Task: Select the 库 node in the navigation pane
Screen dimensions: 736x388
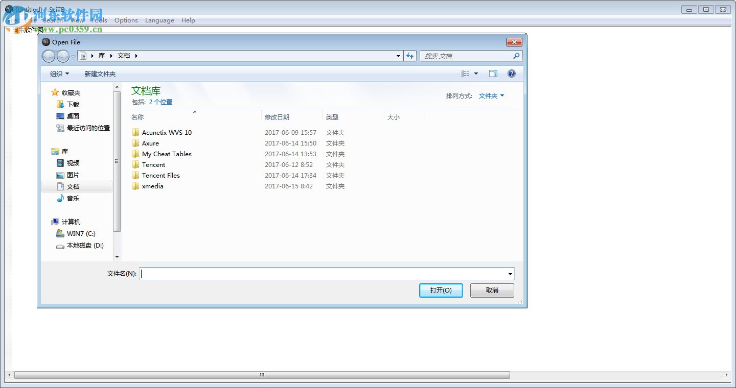Action: [x=59, y=152]
